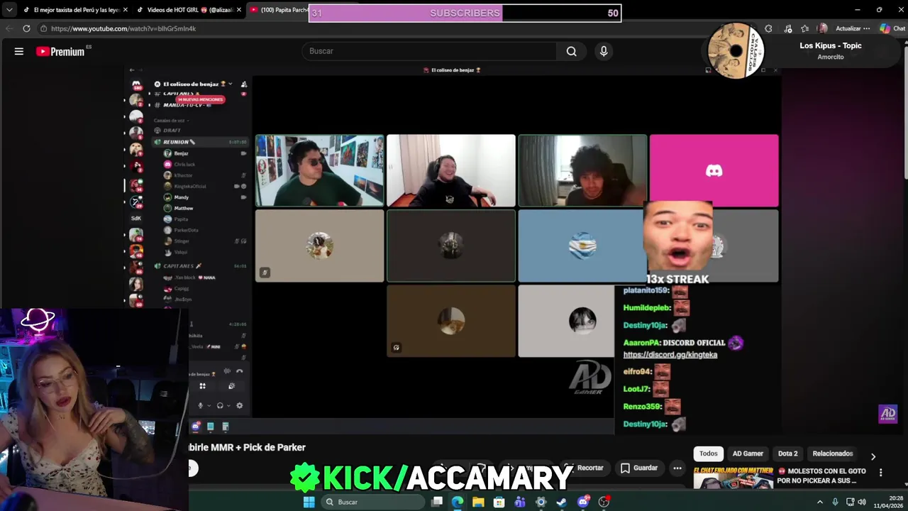Open the browser profile avatar
This screenshot has height=511, width=908.
[822, 28]
